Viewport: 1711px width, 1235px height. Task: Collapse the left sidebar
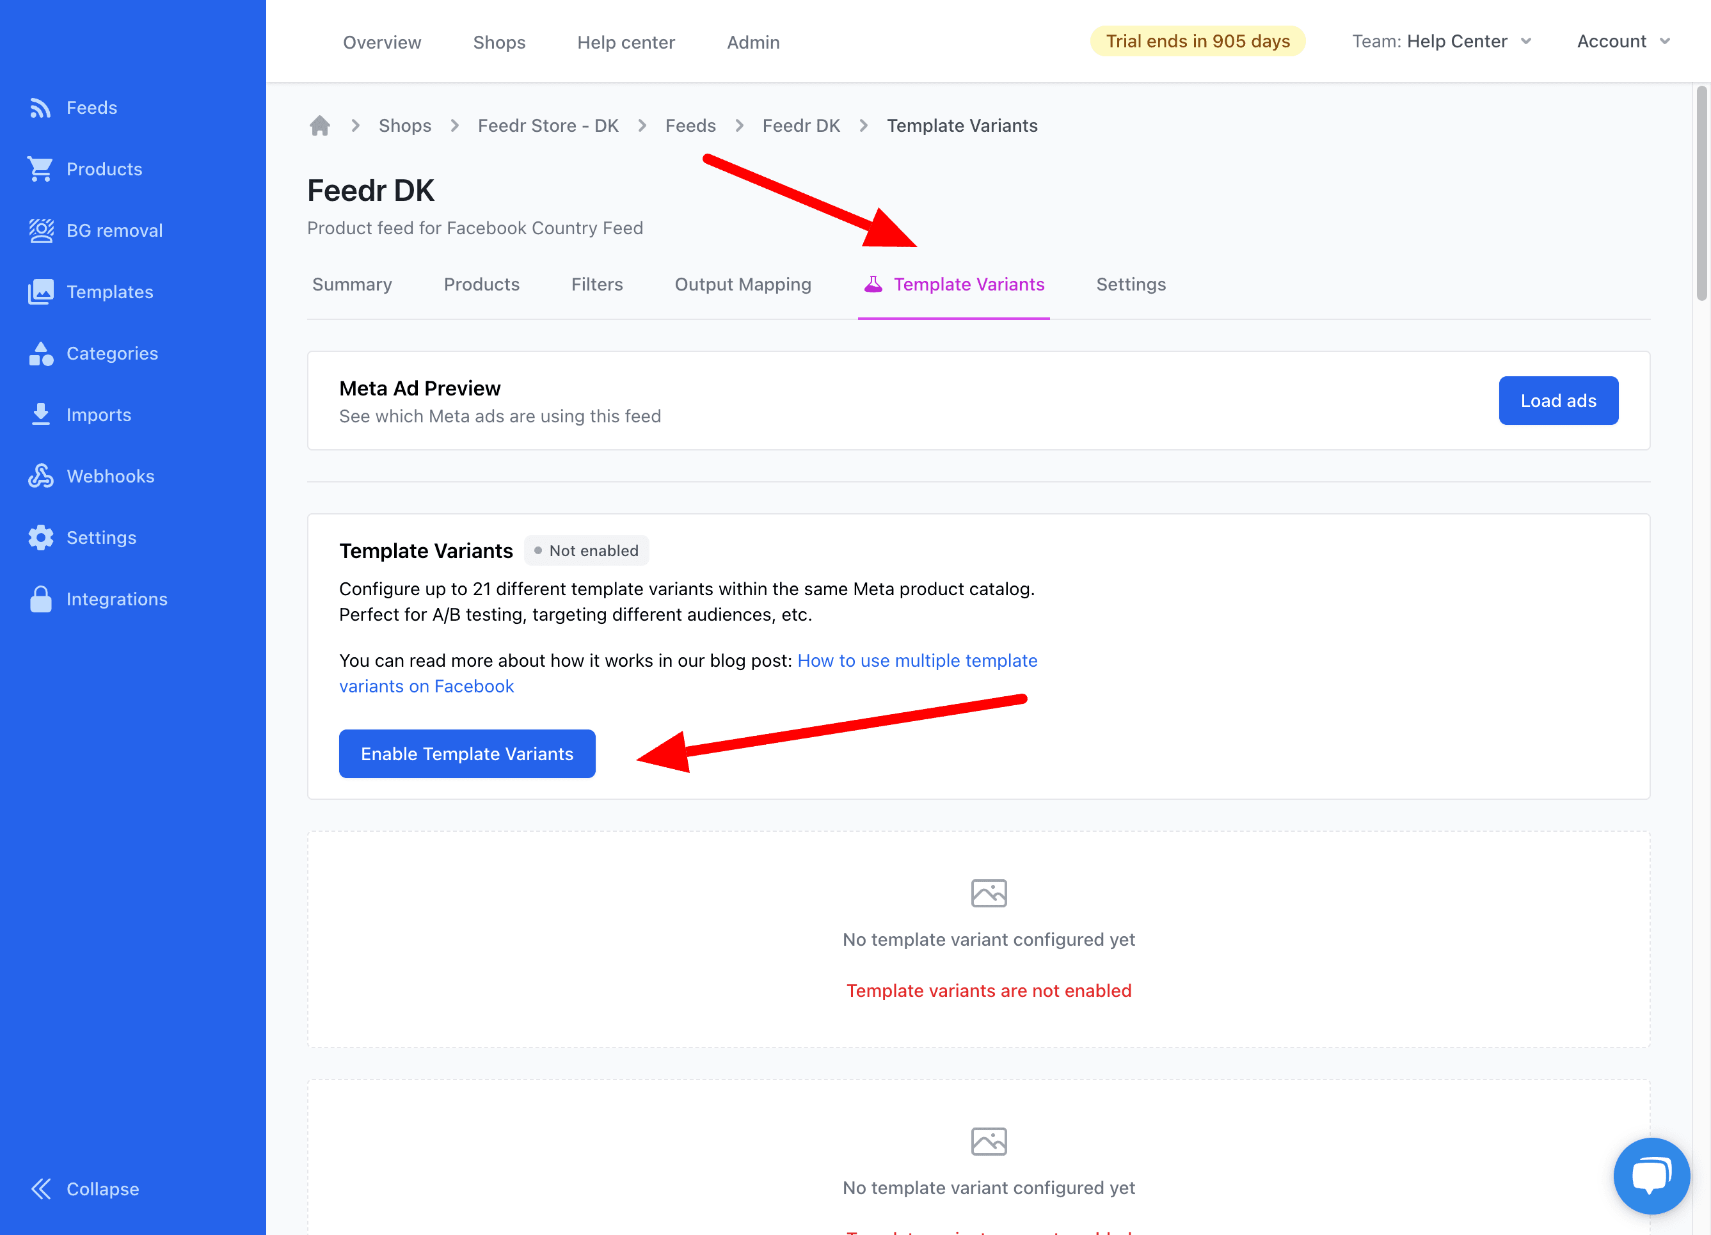84,1189
